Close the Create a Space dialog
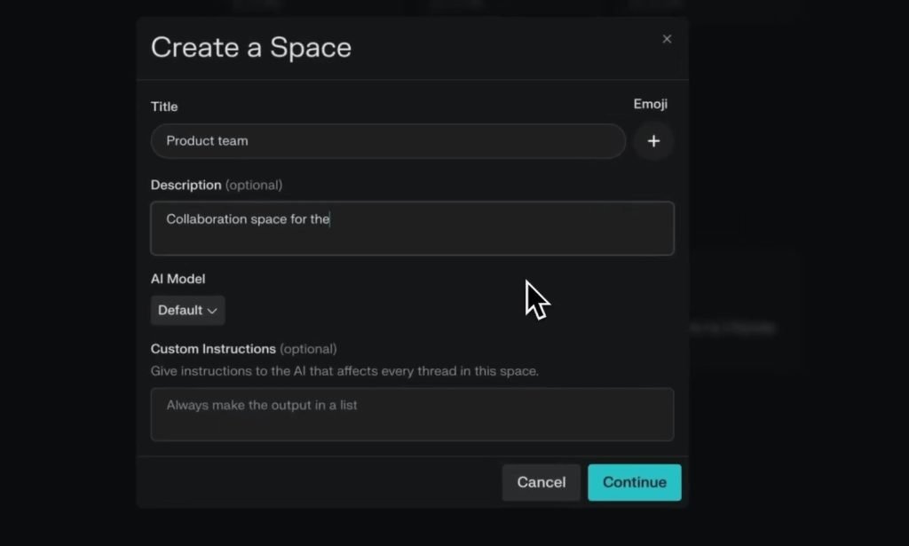The width and height of the screenshot is (909, 546). [667, 39]
